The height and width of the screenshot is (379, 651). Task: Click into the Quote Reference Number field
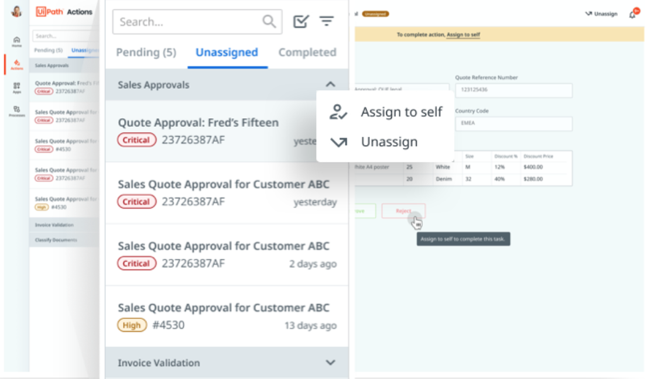(513, 90)
